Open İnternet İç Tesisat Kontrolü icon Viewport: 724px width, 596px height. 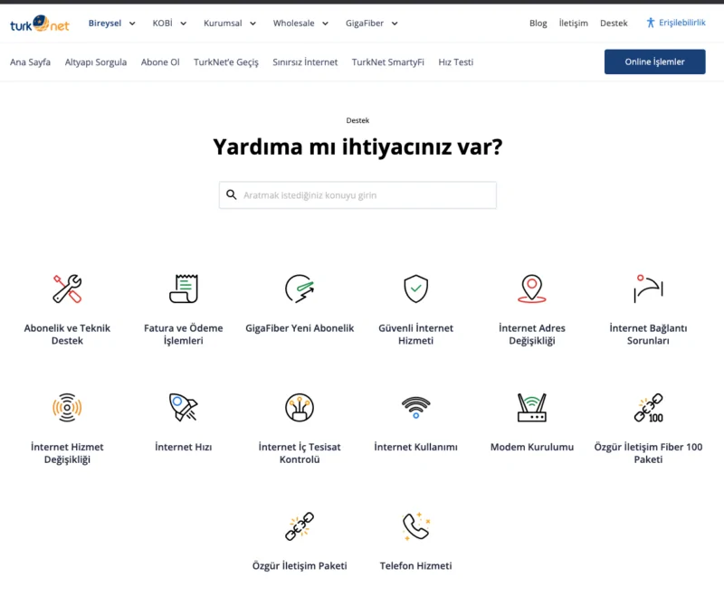click(x=300, y=407)
